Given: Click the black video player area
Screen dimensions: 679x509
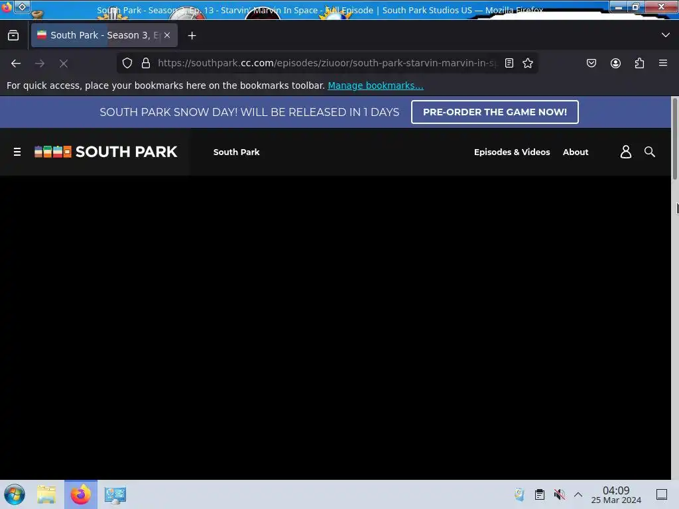Looking at the screenshot, I should click(336, 327).
